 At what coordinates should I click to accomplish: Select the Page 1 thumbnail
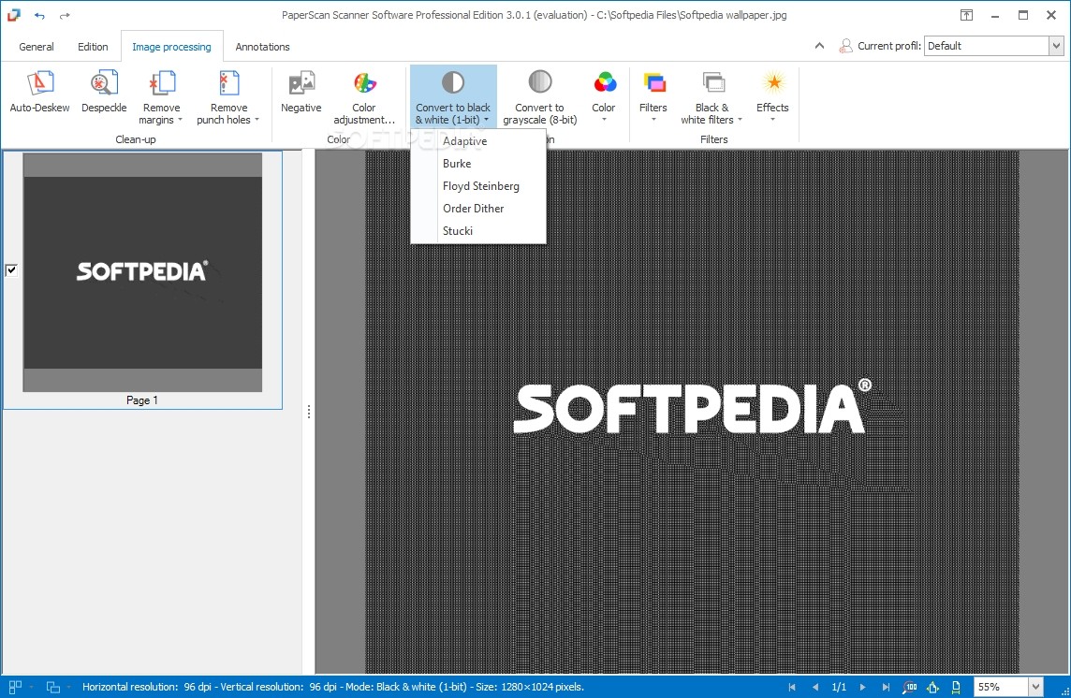[142, 272]
